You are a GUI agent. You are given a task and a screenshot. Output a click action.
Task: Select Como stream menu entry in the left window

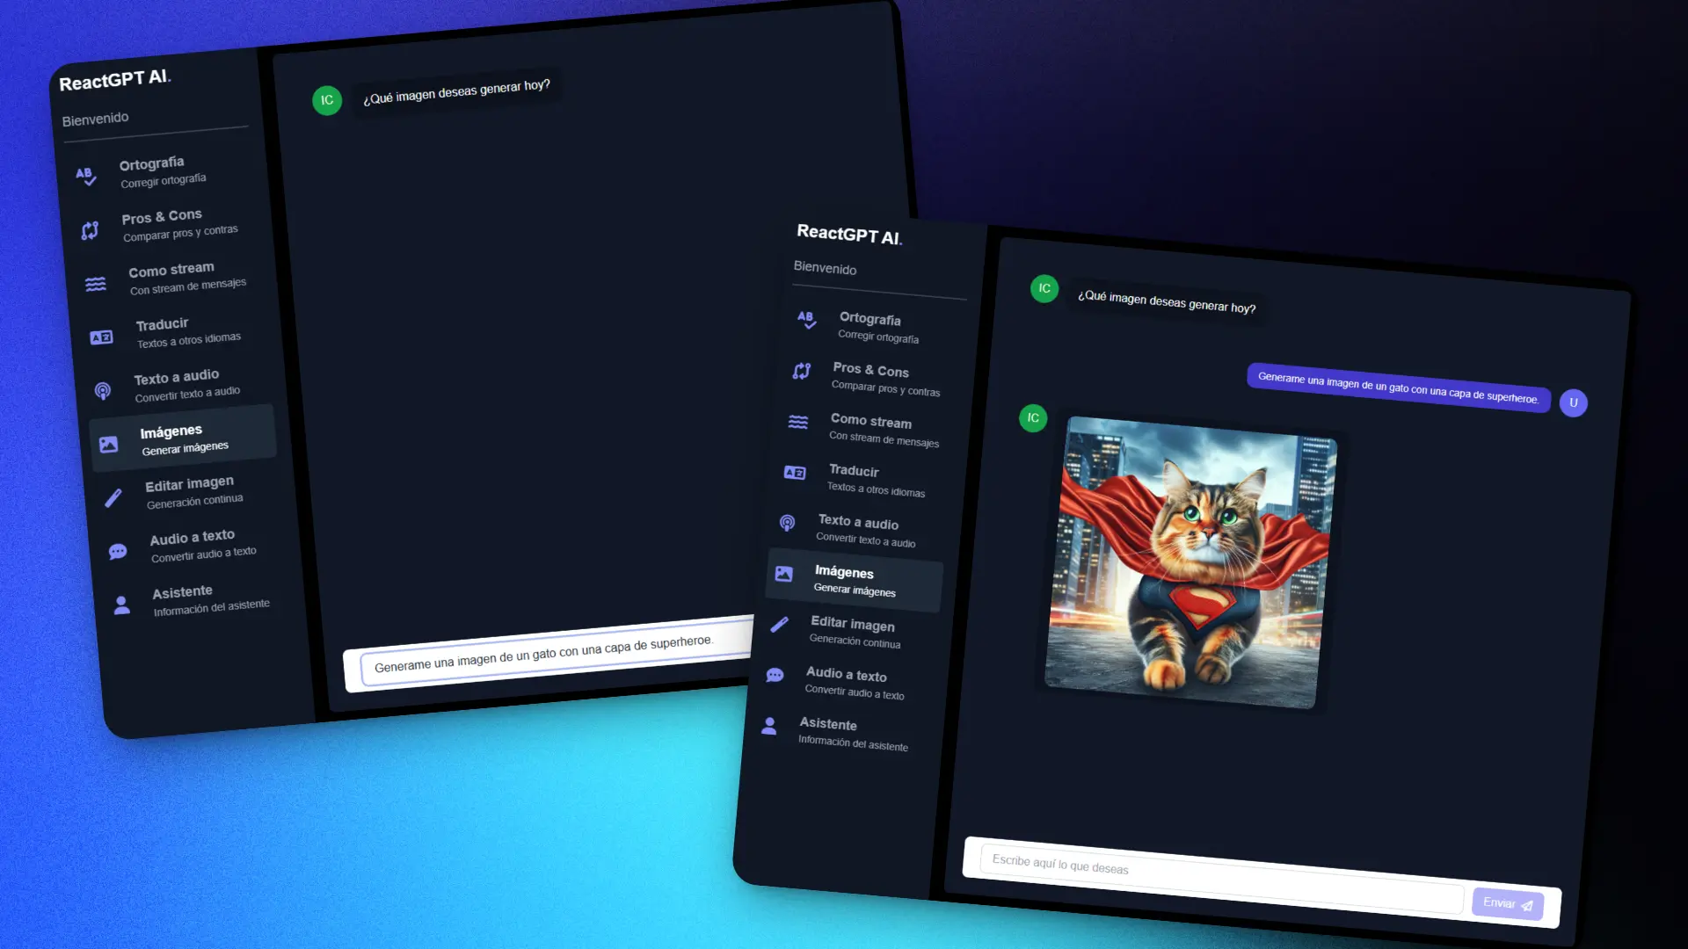coord(172,278)
